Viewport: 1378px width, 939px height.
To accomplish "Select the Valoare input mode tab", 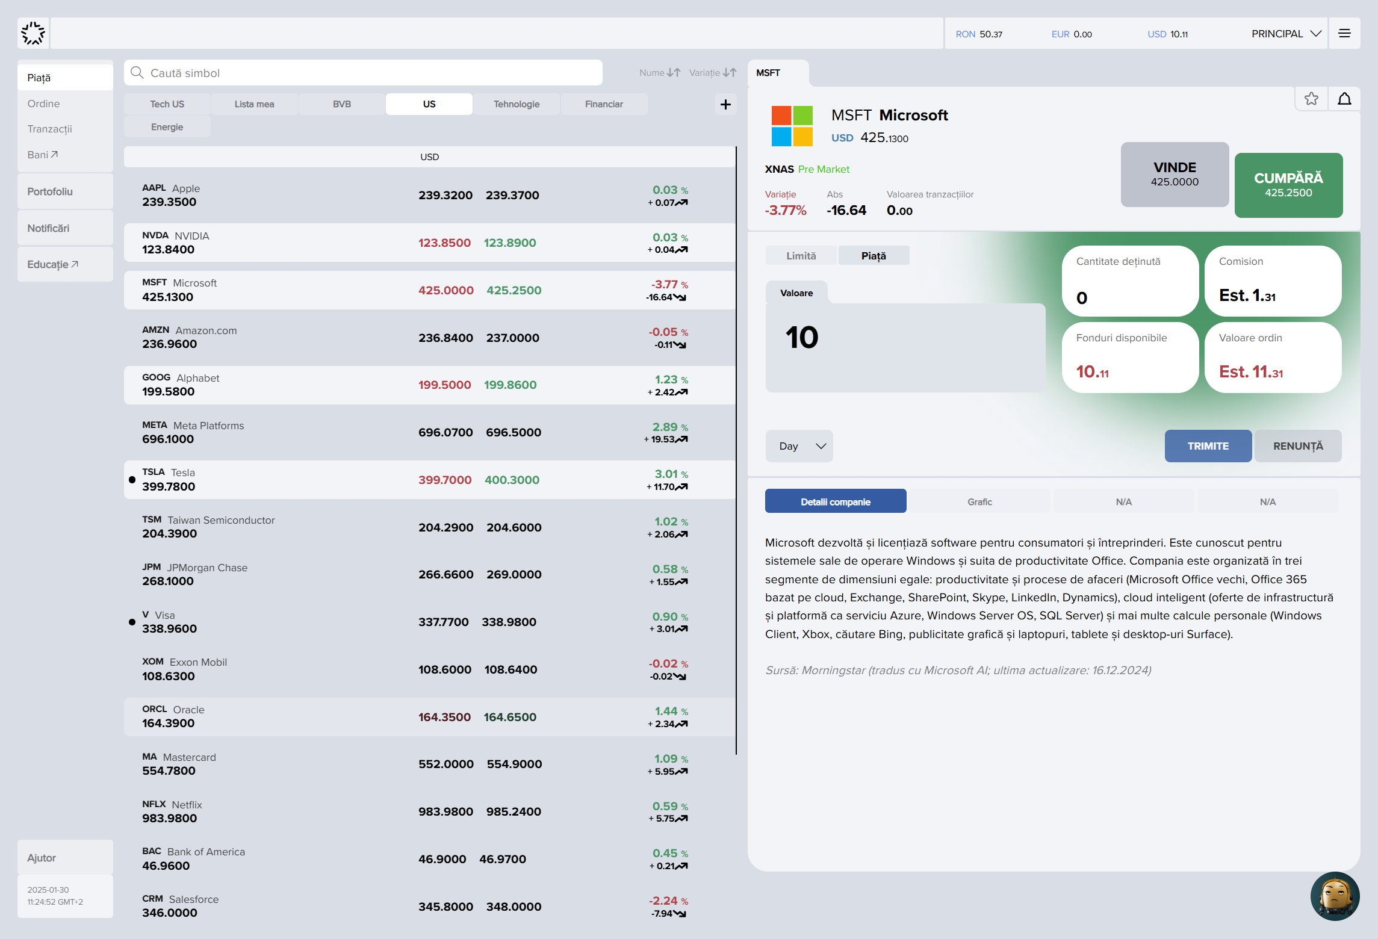I will [x=796, y=293].
